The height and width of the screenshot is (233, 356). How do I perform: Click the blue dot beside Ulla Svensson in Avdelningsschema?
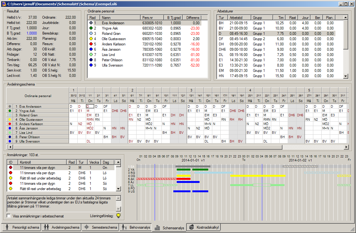point(10,141)
